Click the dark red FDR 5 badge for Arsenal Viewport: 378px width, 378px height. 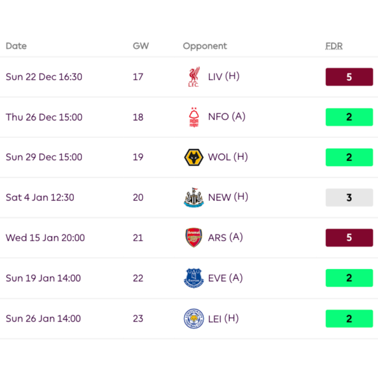349,238
